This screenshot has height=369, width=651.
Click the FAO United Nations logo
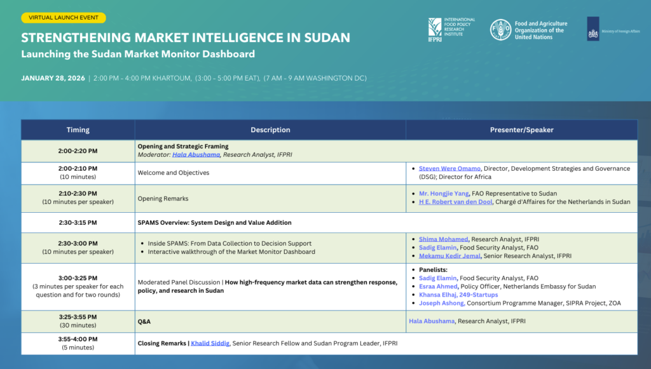coord(528,30)
